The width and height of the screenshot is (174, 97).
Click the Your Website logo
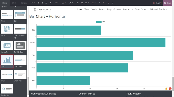coord(42,9)
